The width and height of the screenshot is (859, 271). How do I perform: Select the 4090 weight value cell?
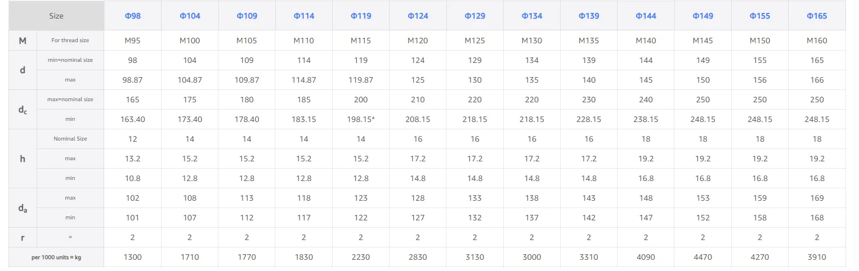646,257
